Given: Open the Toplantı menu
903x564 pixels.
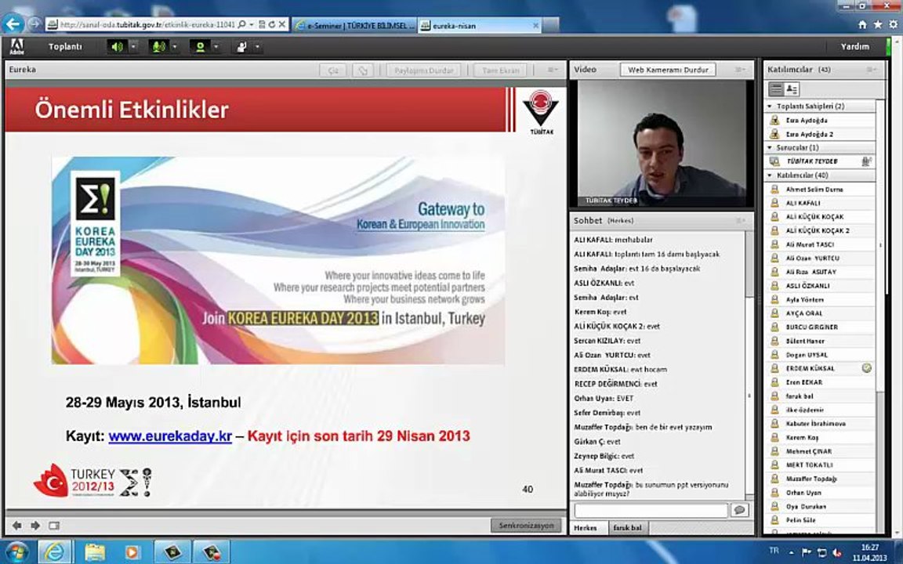Looking at the screenshot, I should [x=65, y=47].
